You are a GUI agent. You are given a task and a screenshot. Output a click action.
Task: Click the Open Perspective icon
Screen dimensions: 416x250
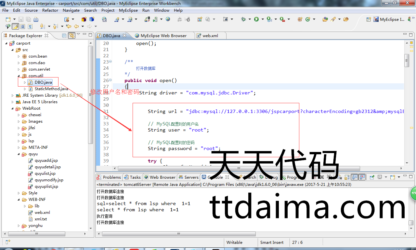(x=368, y=19)
